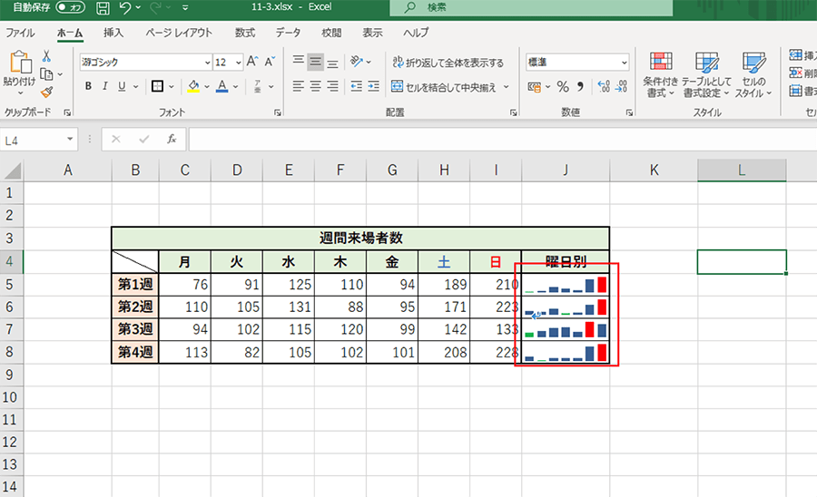Viewport: 817px width, 497px height.
Task: Toggle the AutoSave (自動保存) switch
Action: point(70,8)
